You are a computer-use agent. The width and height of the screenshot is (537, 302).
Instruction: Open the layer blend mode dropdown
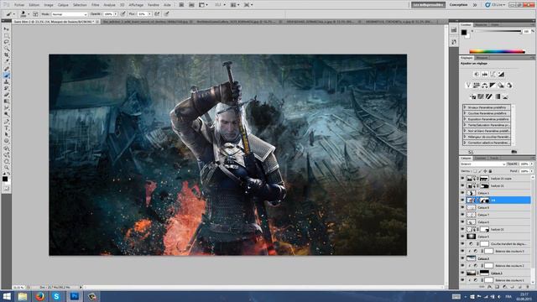click(x=483, y=164)
